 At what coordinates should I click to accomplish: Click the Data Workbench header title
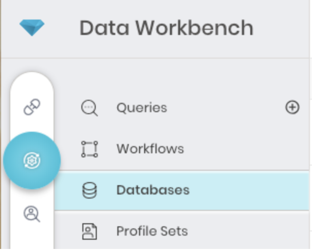click(166, 28)
